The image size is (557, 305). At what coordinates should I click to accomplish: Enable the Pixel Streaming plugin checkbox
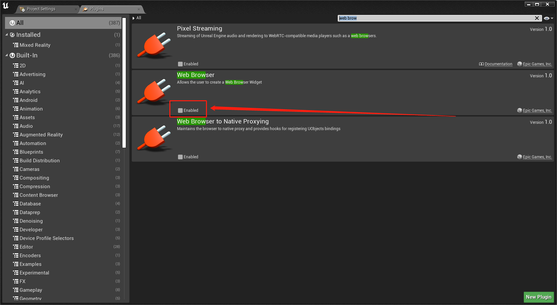[x=180, y=64]
